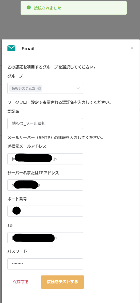Click the 認証名 field label
Image resolution: width=140 pixels, height=303 pixels.
click(13, 111)
